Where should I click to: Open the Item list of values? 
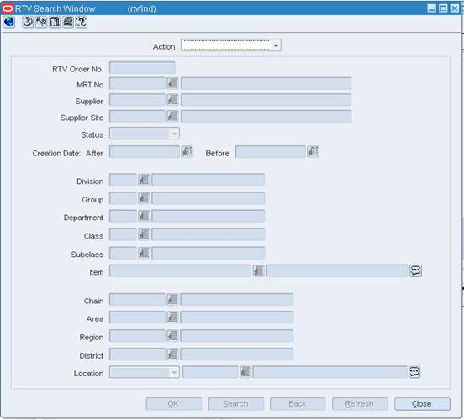pyautogui.click(x=258, y=270)
